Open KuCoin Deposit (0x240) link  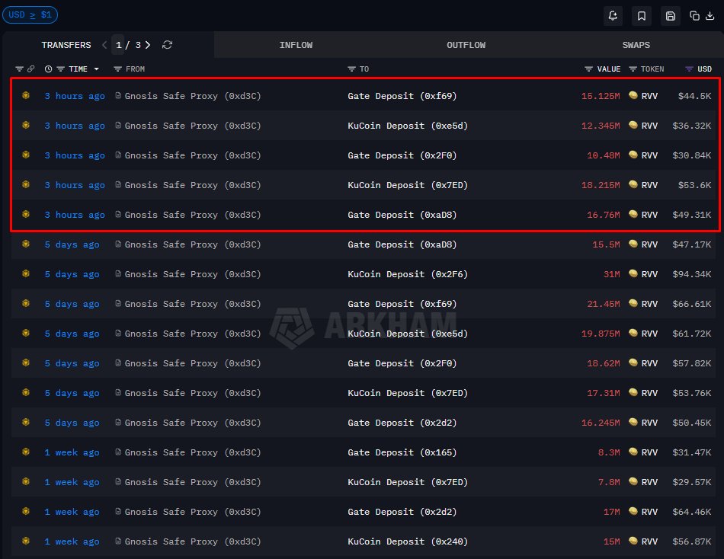pos(408,541)
